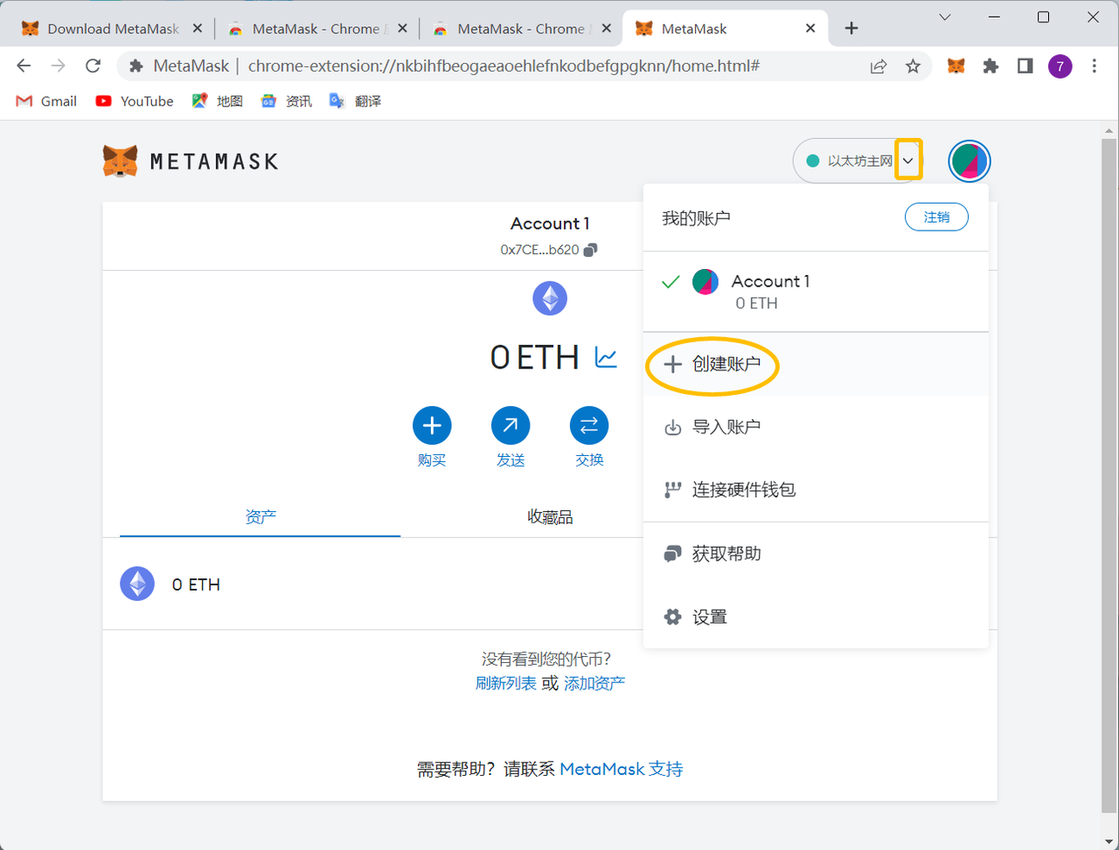The image size is (1119, 850).
Task: Close the active MetaMask browser tab
Action: [x=810, y=29]
